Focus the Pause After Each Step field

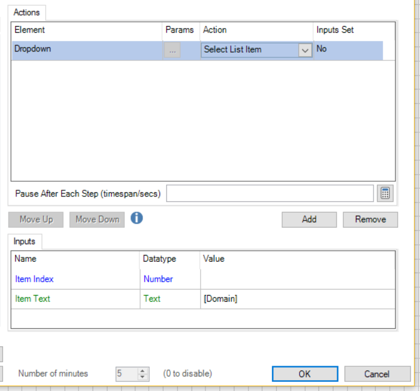pos(270,193)
